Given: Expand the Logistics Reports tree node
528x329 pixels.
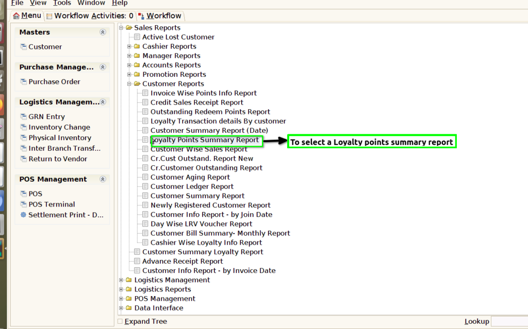Looking at the screenshot, I should [121, 289].
